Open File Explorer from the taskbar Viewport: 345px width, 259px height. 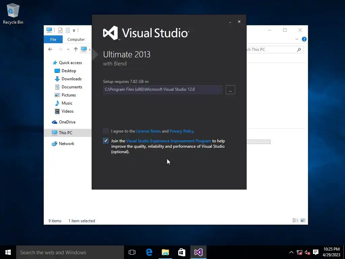point(165,252)
